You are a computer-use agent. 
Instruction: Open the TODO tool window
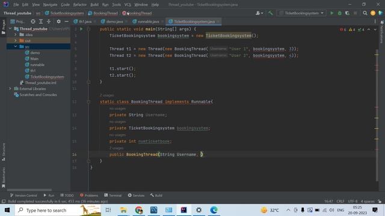pyautogui.click(x=67, y=196)
